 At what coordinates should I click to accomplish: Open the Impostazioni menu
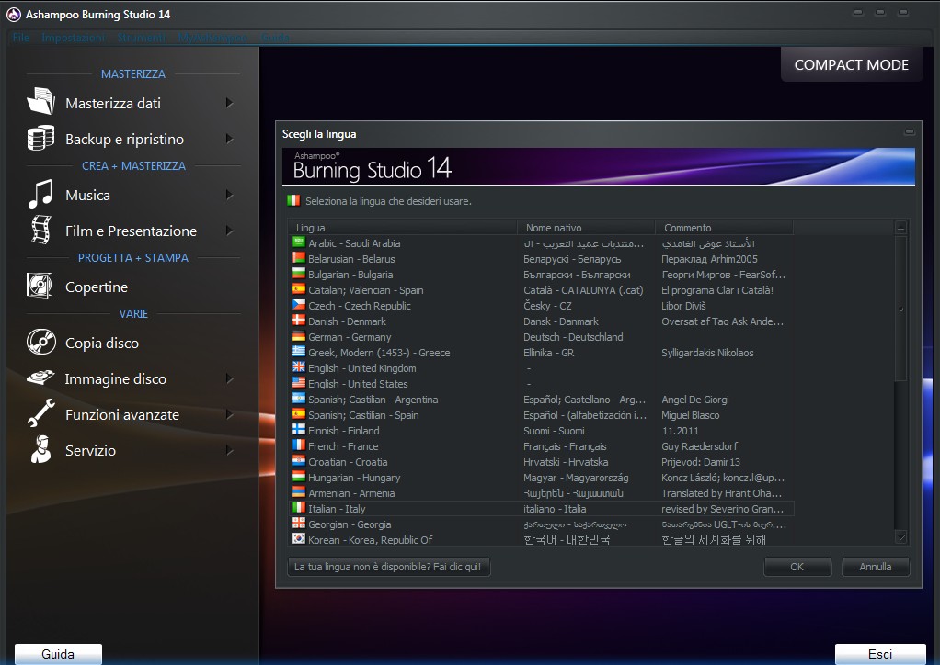click(x=74, y=38)
